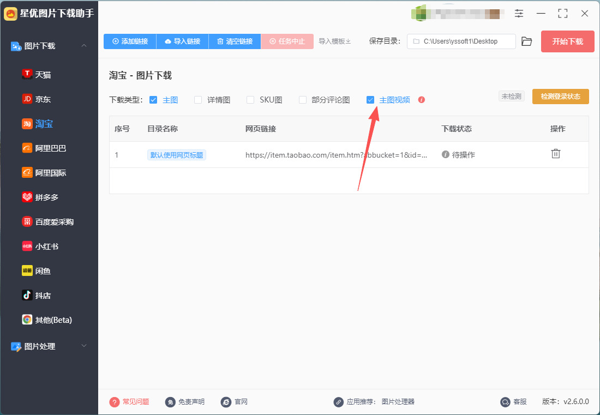This screenshot has width=600, height=415.
Task: Click the 清空链接 button
Action: coord(235,41)
